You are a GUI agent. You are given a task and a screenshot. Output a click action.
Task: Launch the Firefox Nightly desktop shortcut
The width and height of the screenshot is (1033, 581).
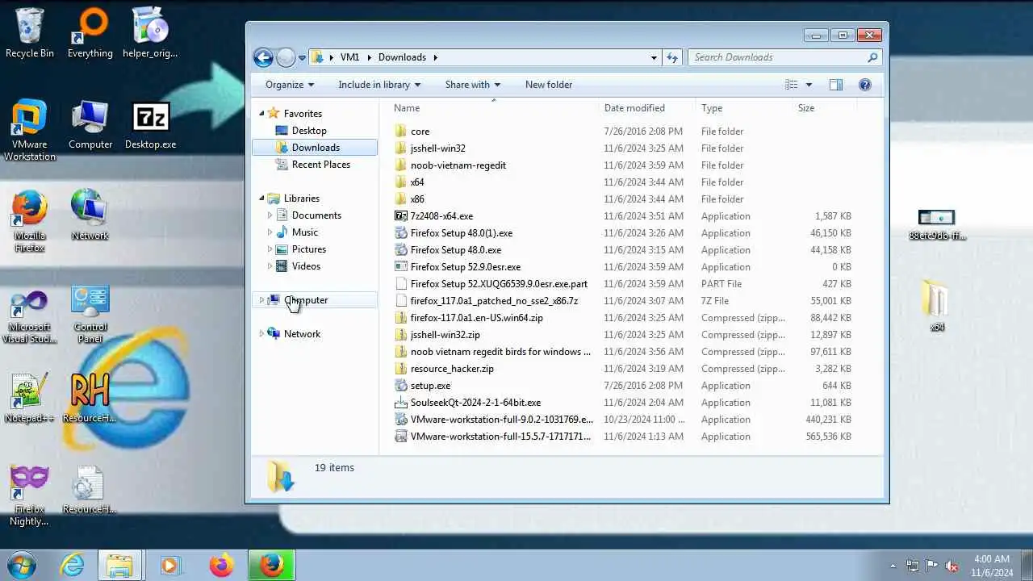pos(30,495)
